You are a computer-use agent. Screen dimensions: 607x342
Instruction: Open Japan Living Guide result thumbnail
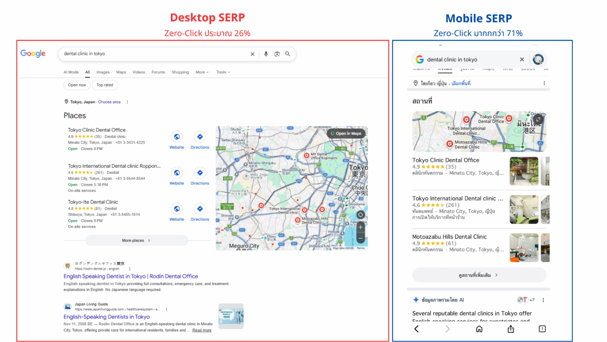pos(231,316)
